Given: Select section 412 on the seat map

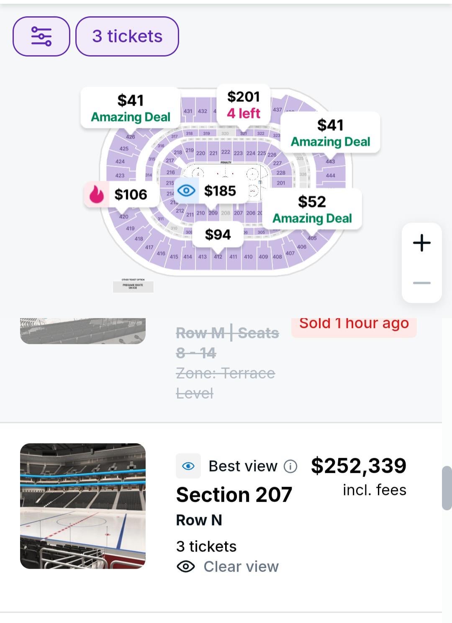Looking at the screenshot, I should tap(218, 257).
